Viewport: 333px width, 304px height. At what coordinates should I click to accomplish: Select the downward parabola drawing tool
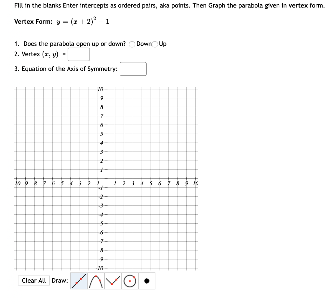coord(95,281)
